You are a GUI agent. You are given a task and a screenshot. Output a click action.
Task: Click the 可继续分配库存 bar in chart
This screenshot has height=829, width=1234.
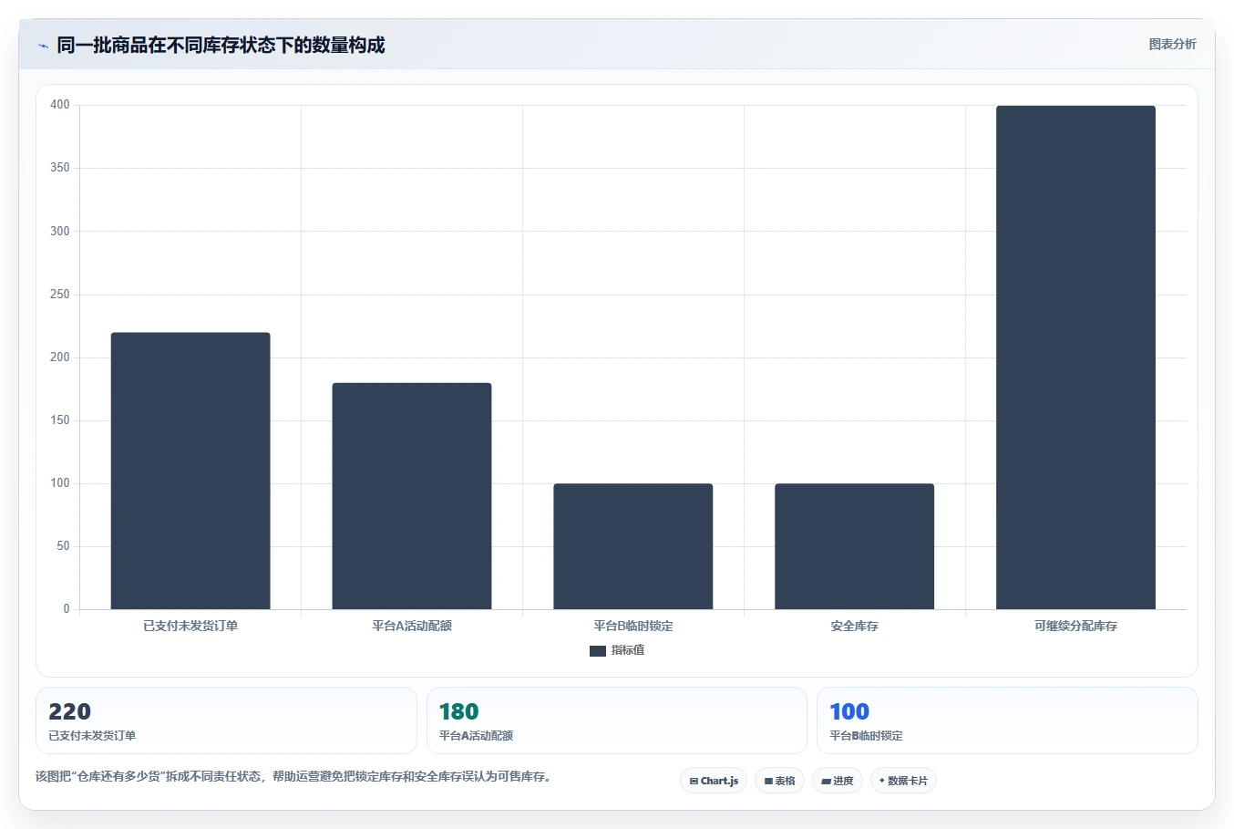pyautogui.click(x=1076, y=358)
